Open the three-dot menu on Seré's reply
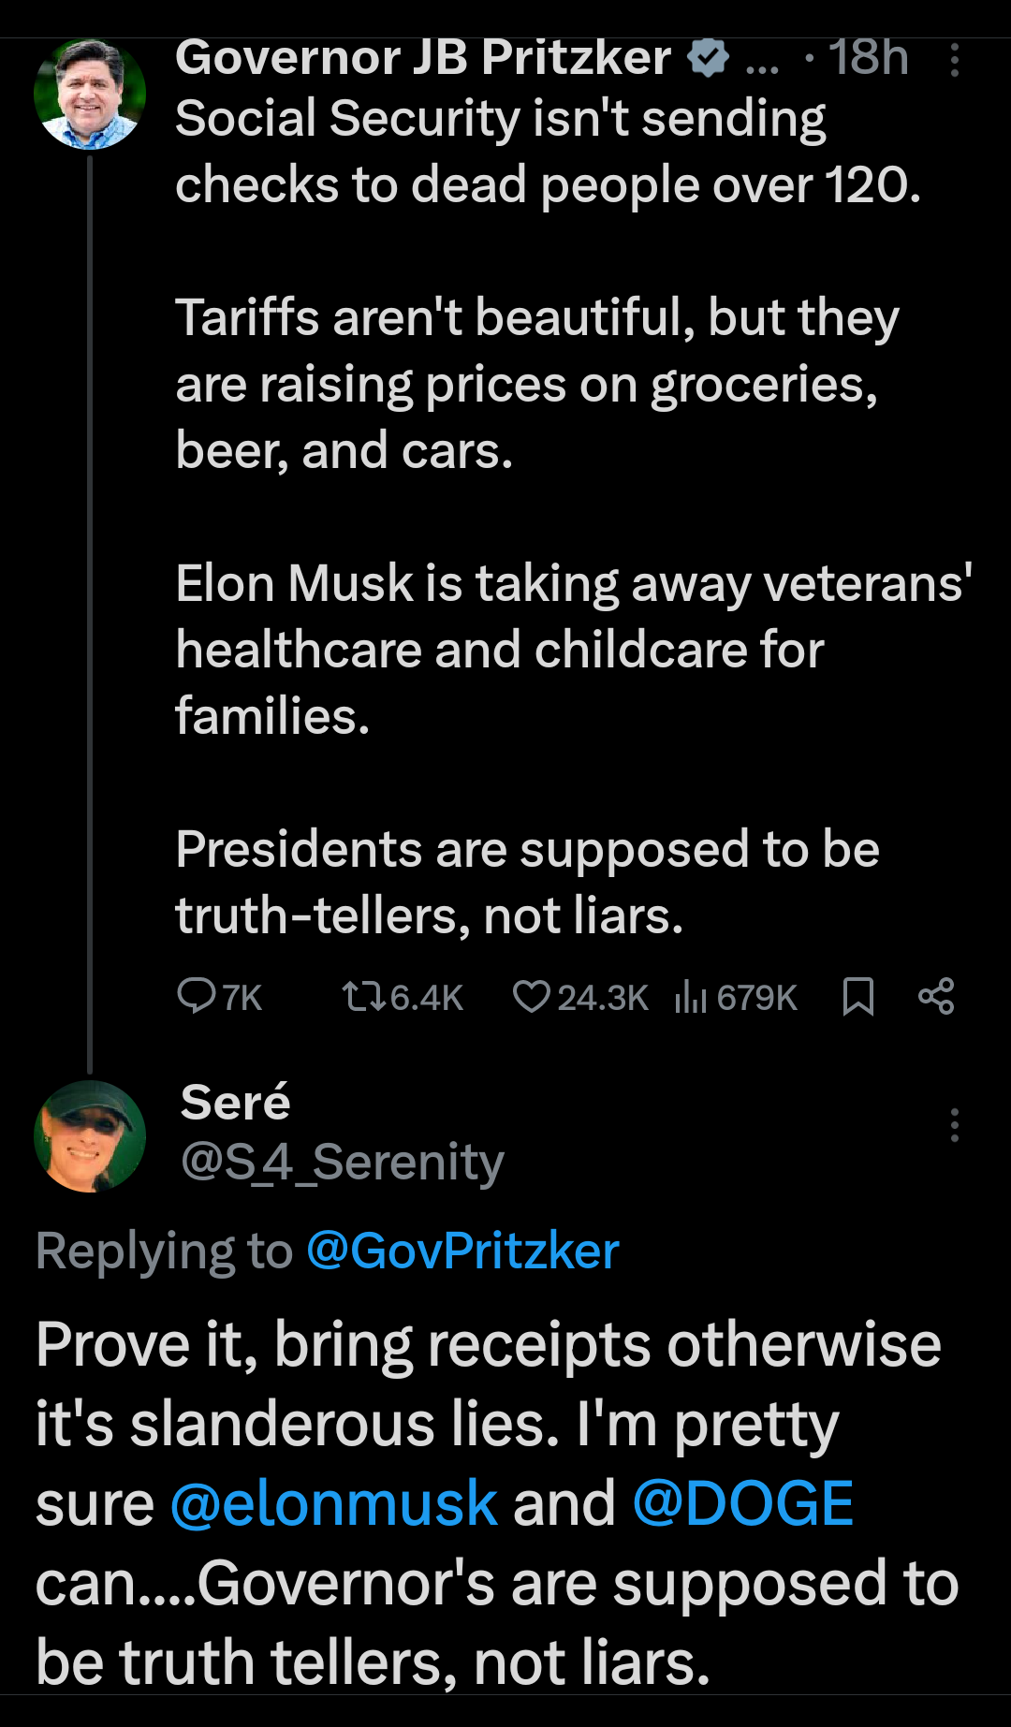This screenshot has width=1011, height=1727. pyautogui.click(x=954, y=1124)
